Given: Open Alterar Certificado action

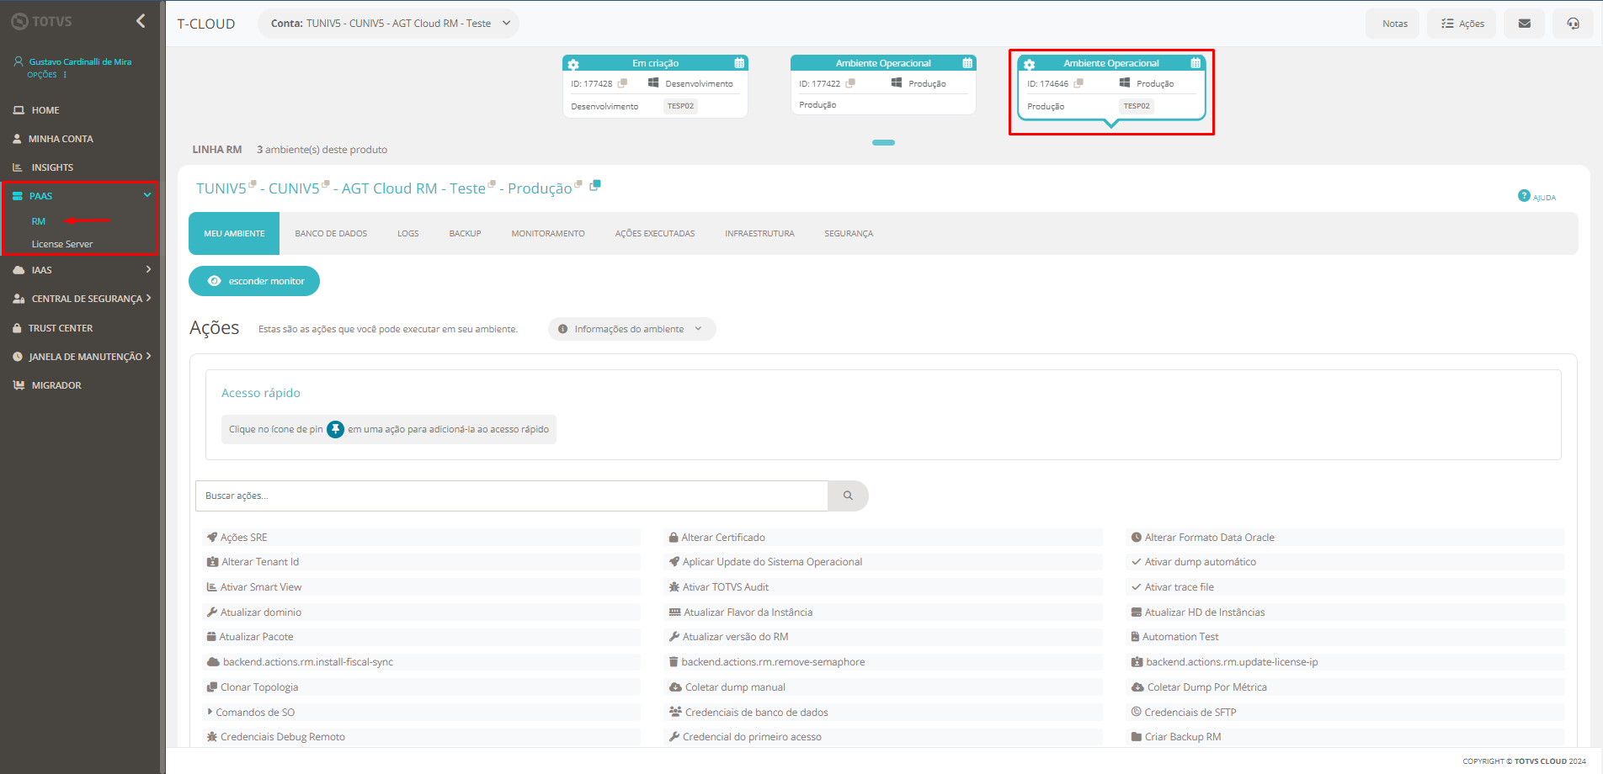Looking at the screenshot, I should tap(883, 538).
